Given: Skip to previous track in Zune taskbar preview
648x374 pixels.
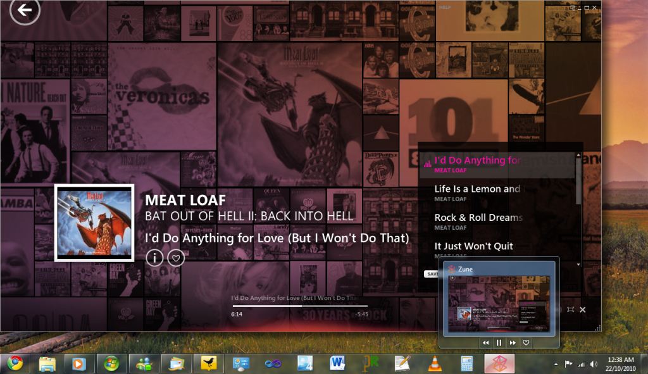Looking at the screenshot, I should [x=486, y=342].
